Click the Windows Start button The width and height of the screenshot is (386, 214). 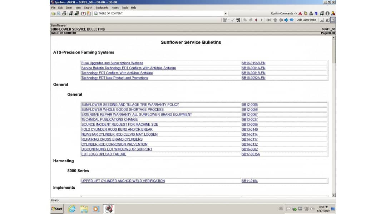(57, 209)
